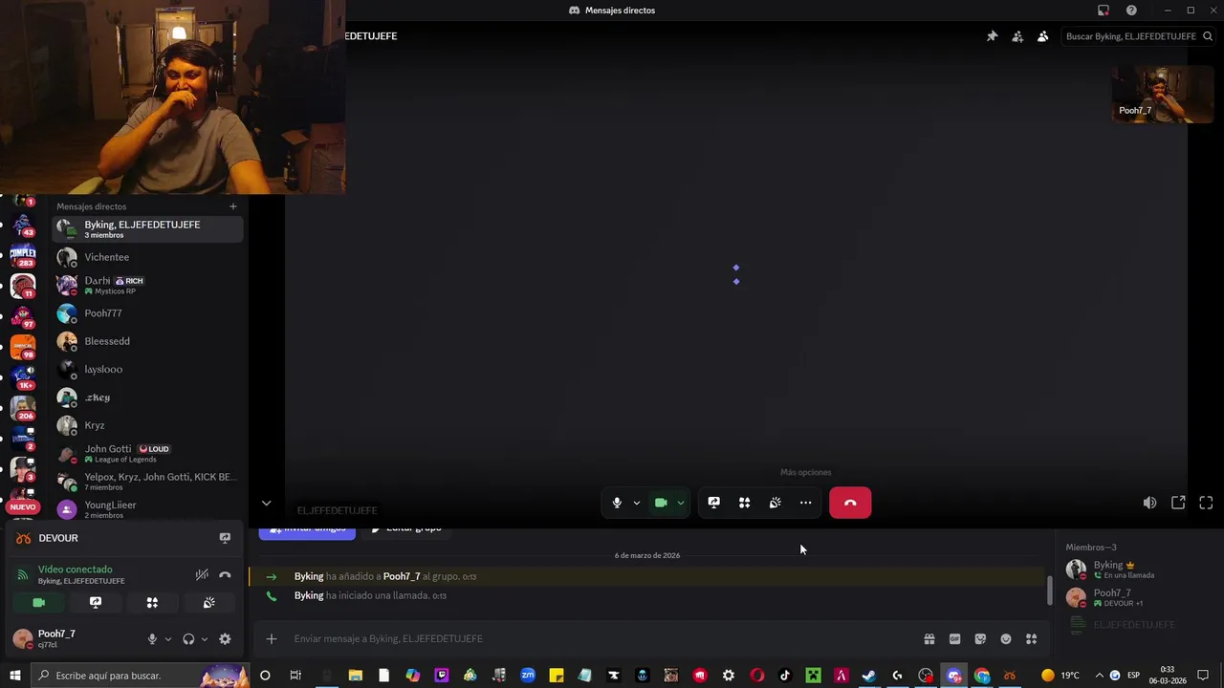This screenshot has width=1224, height=688.
Task: Send a gift icon in message box
Action: coord(929,639)
